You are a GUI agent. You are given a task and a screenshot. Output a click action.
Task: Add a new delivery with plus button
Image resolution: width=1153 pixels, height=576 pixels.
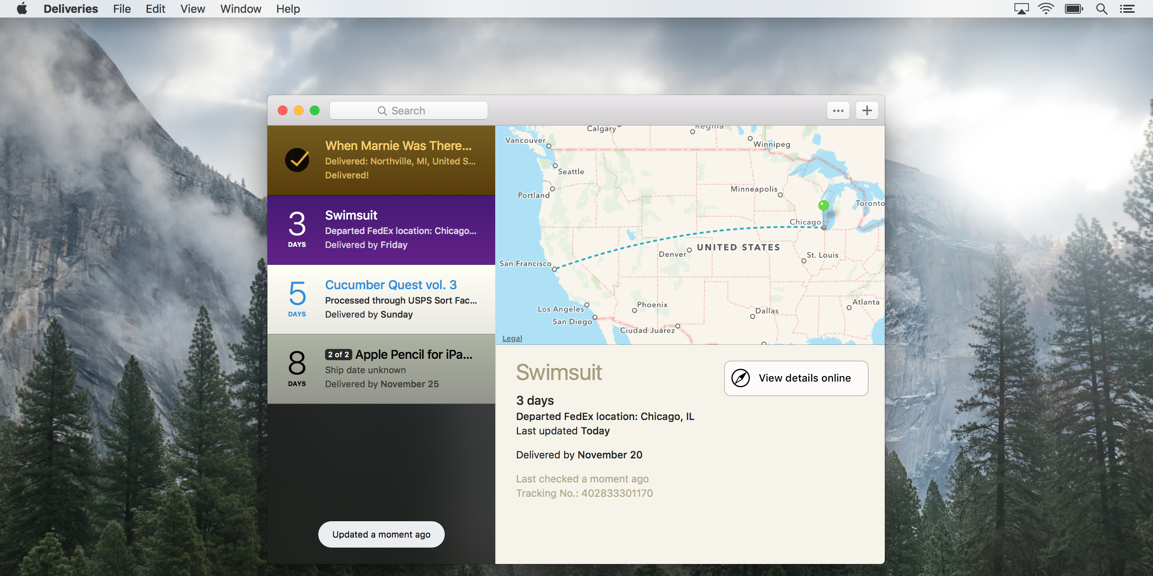(867, 110)
